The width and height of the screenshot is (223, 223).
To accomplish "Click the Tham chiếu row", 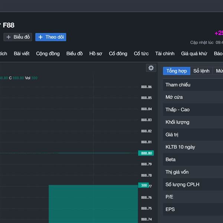I will click(193, 85).
